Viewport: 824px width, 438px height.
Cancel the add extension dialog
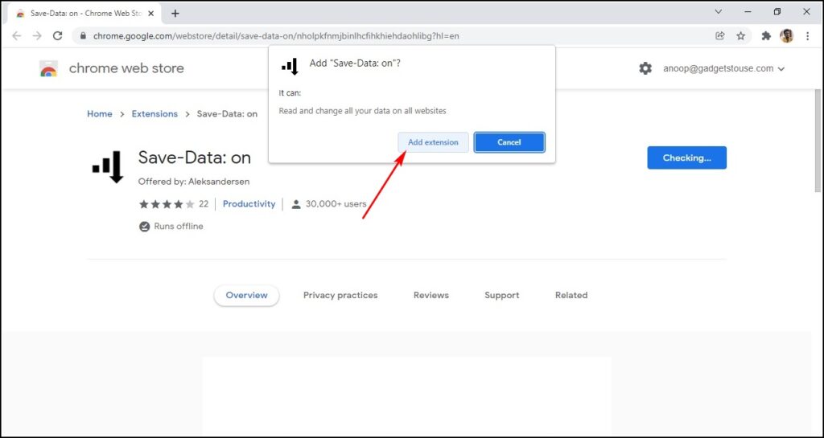pos(509,142)
